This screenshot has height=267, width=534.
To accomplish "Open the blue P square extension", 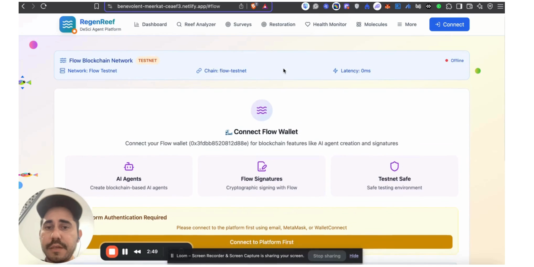I will 398,6.
